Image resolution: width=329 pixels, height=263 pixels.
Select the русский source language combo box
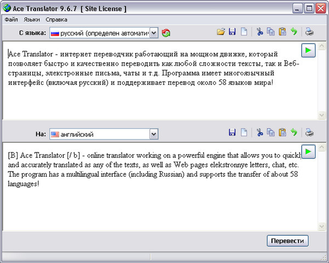tap(104, 33)
